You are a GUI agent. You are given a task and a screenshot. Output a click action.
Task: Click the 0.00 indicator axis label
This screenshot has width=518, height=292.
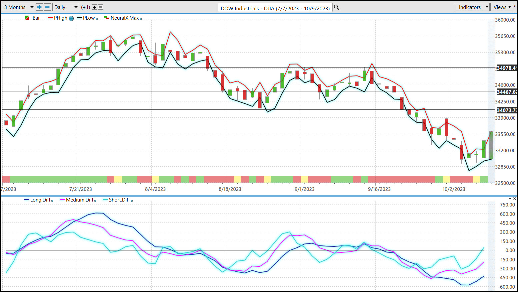(510, 250)
